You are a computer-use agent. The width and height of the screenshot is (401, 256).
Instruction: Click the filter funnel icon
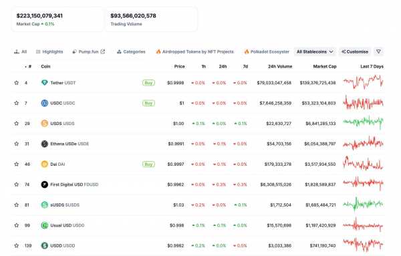(x=378, y=51)
